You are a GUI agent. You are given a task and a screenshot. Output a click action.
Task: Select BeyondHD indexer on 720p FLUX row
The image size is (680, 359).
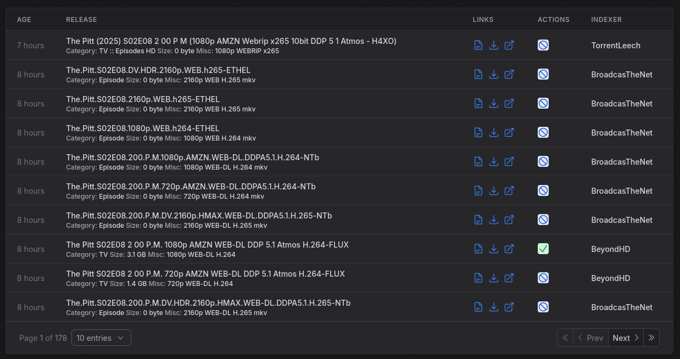tap(611, 278)
